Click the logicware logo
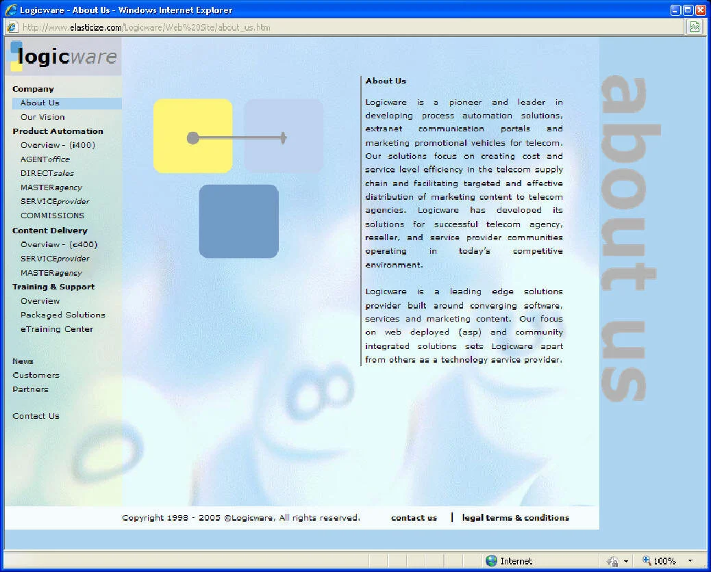Viewport: 711px width, 572px height. click(64, 57)
